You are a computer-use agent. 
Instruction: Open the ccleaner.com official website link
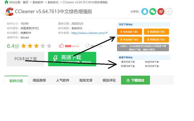[88, 33]
